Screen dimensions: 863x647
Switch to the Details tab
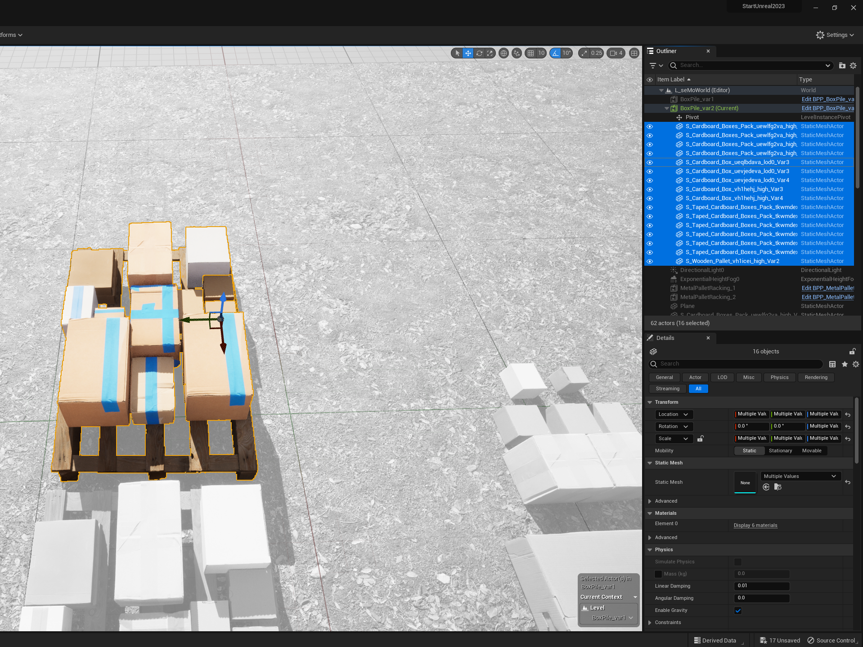click(x=665, y=338)
